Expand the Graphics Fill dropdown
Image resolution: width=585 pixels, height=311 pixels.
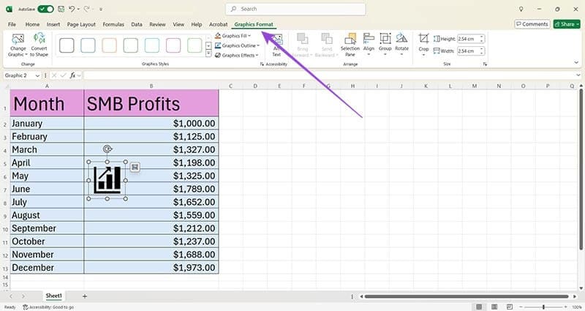tap(233, 36)
